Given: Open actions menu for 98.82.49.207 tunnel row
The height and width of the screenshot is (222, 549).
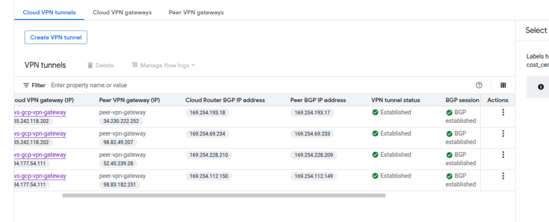Looking at the screenshot, I should [x=503, y=134].
